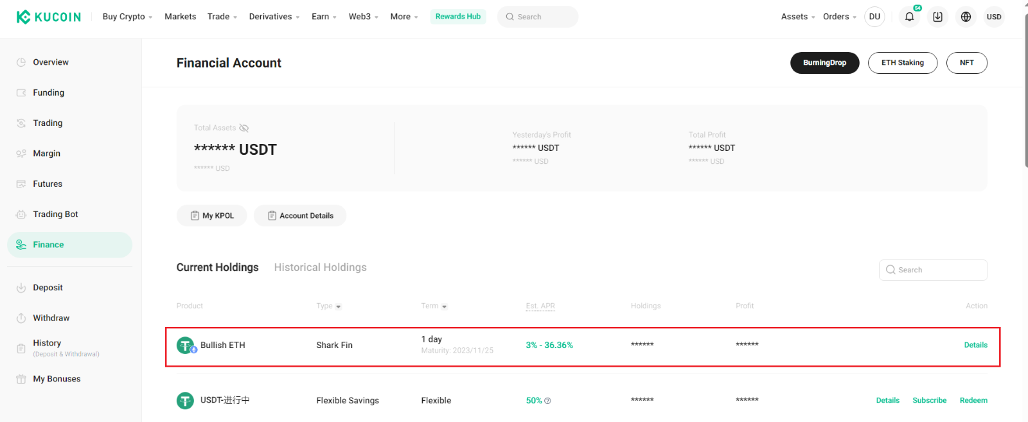Click the holdings Search field
The height and width of the screenshot is (422, 1028).
click(x=933, y=270)
